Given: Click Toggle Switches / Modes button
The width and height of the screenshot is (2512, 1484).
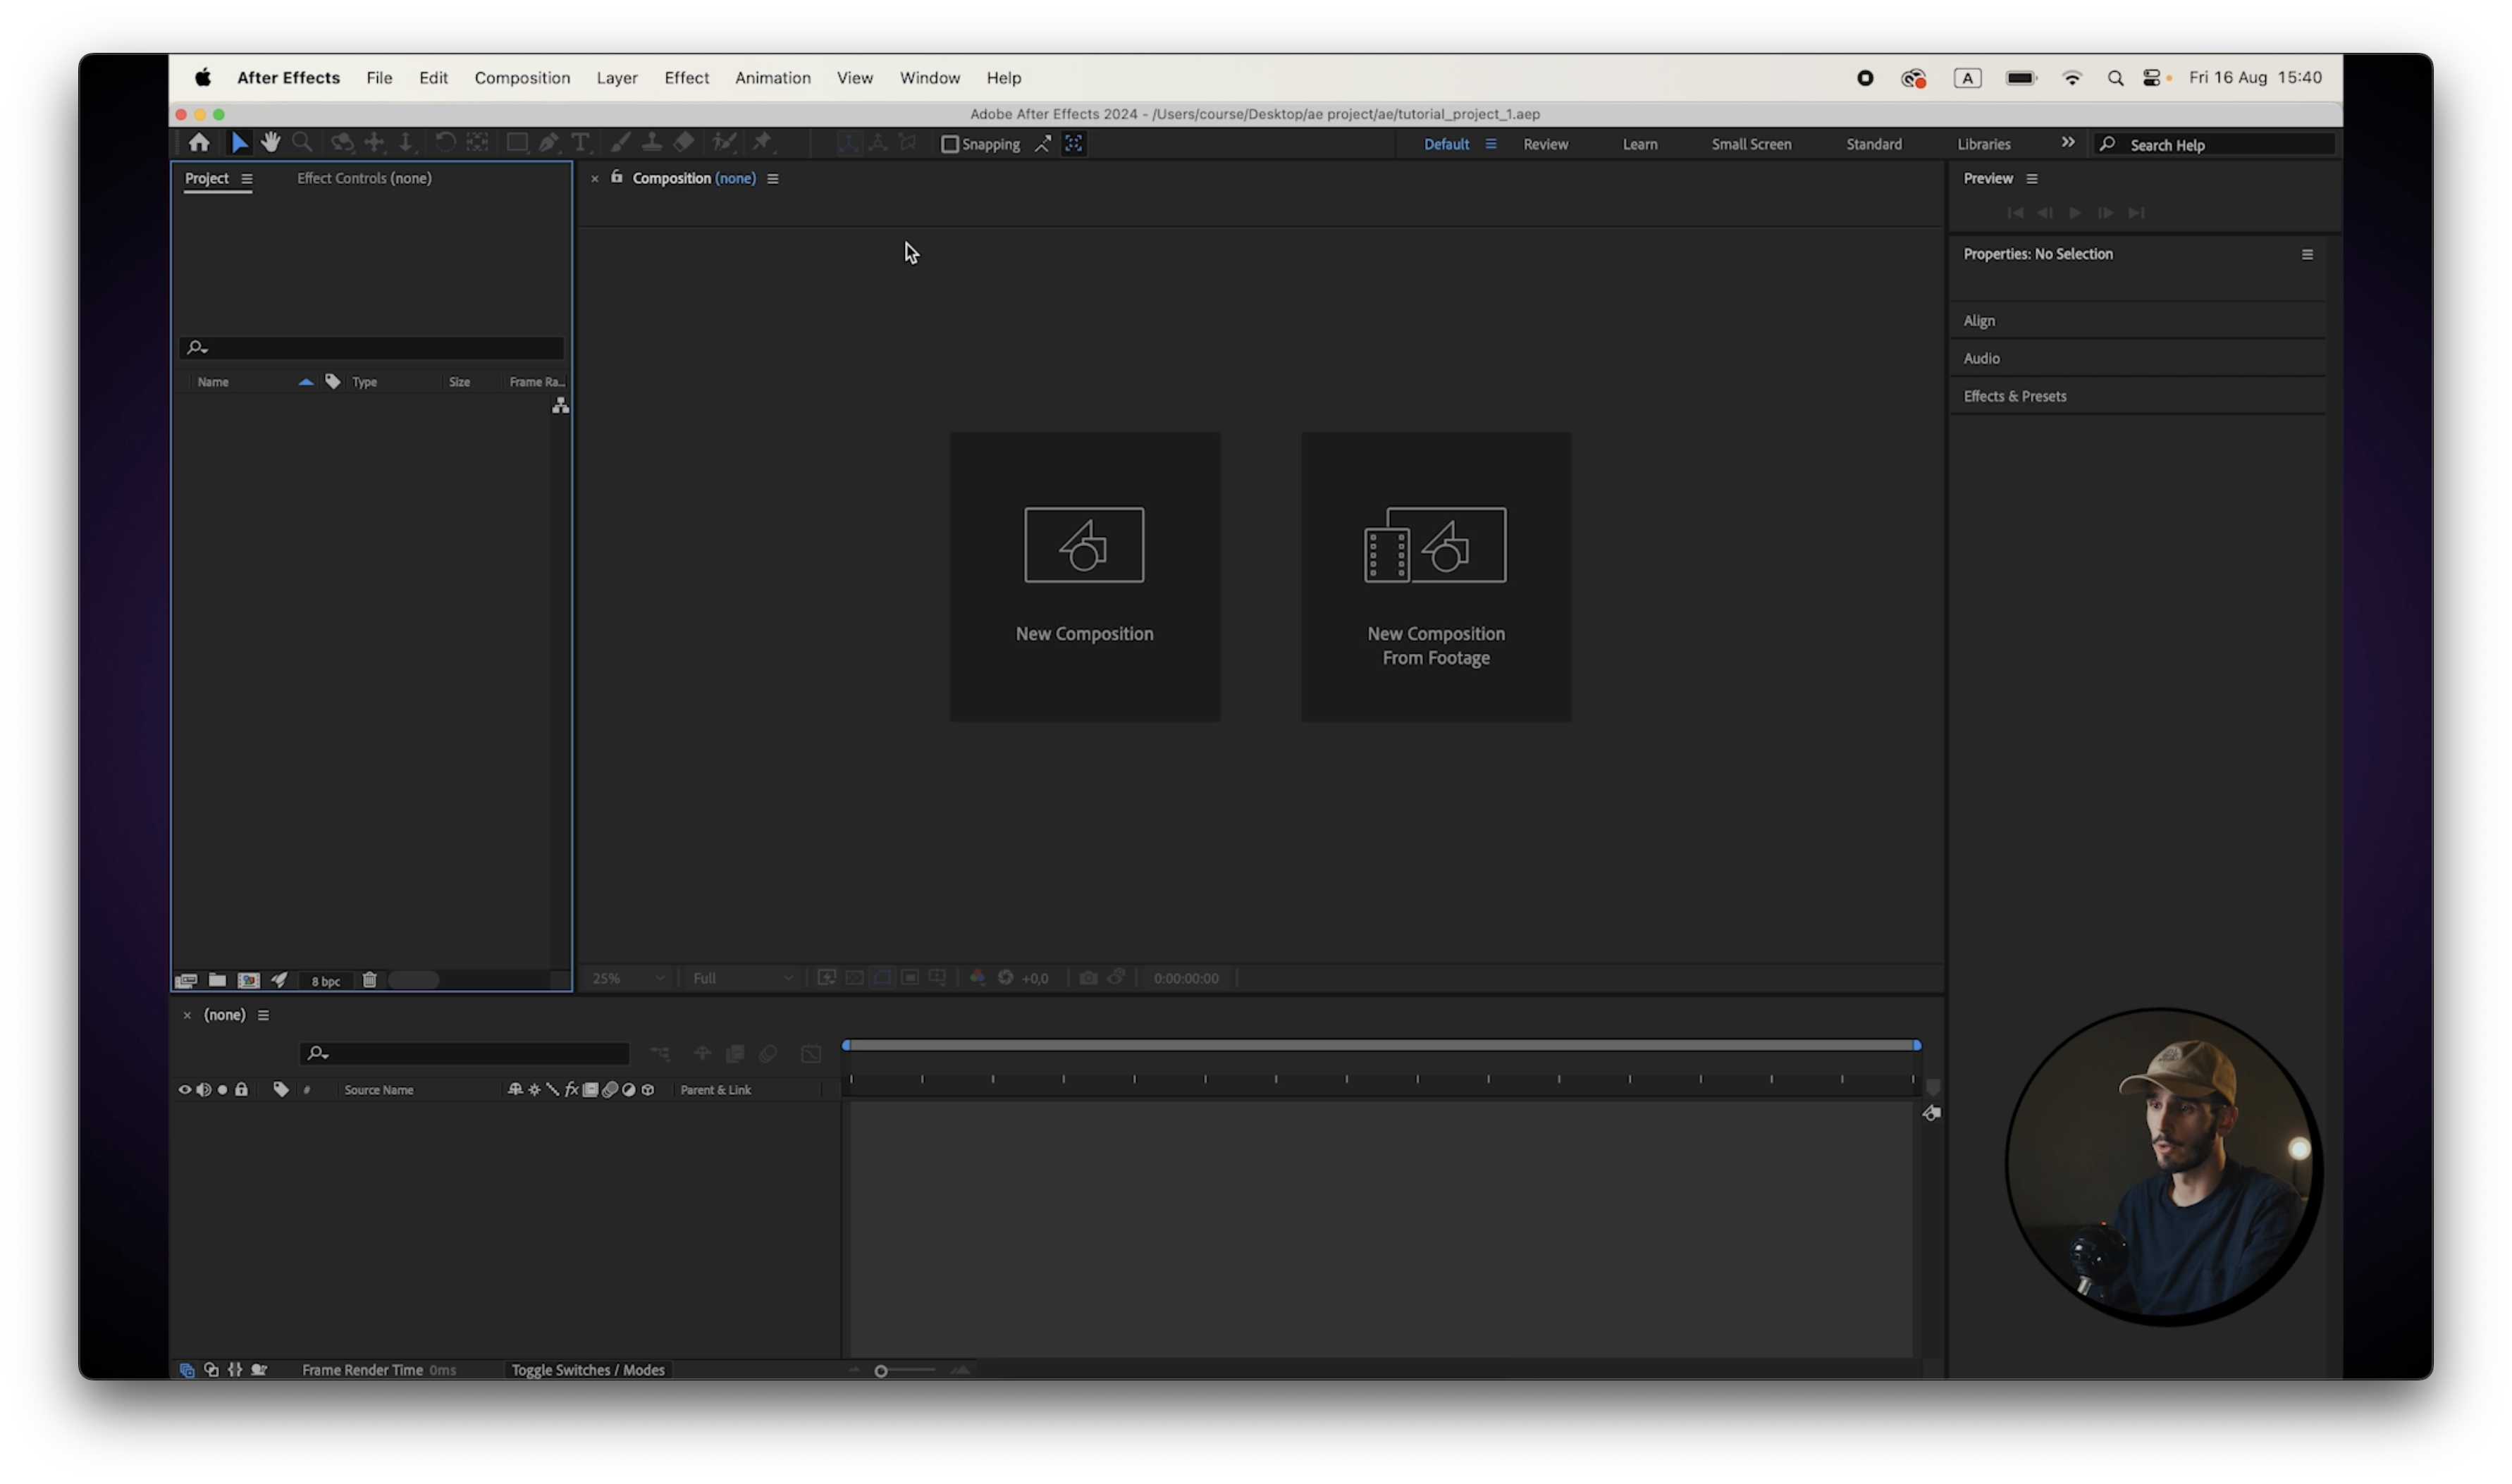Looking at the screenshot, I should (x=588, y=1370).
